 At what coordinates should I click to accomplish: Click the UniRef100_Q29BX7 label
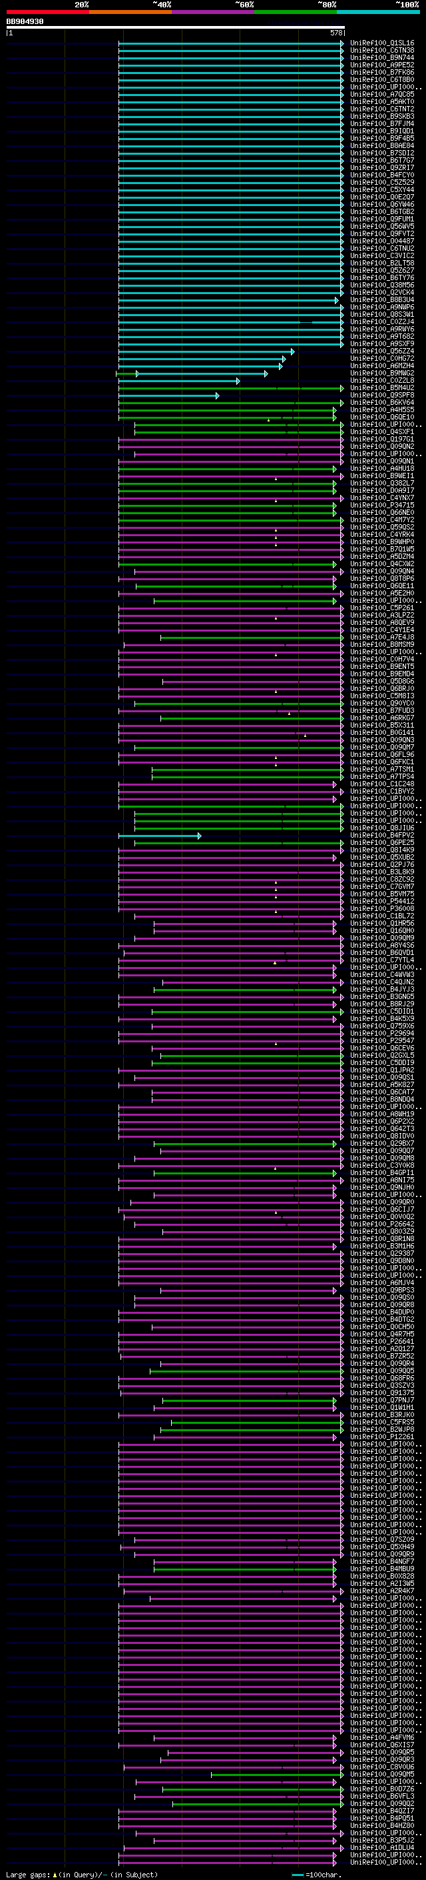click(x=382, y=1144)
